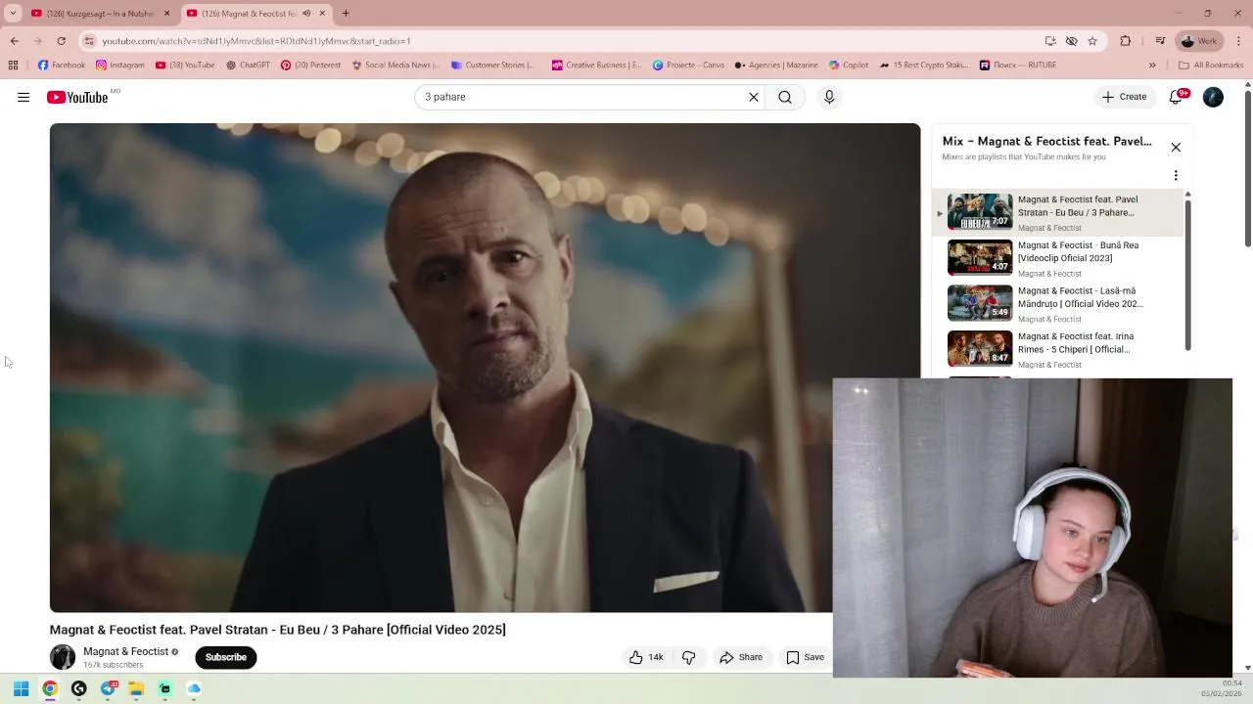
Task: Open the Chrome extensions puzzle icon
Action: coord(1126,41)
